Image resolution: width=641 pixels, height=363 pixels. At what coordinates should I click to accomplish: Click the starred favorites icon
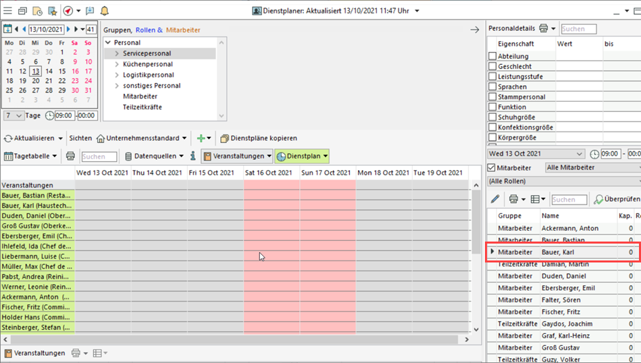pos(52,11)
